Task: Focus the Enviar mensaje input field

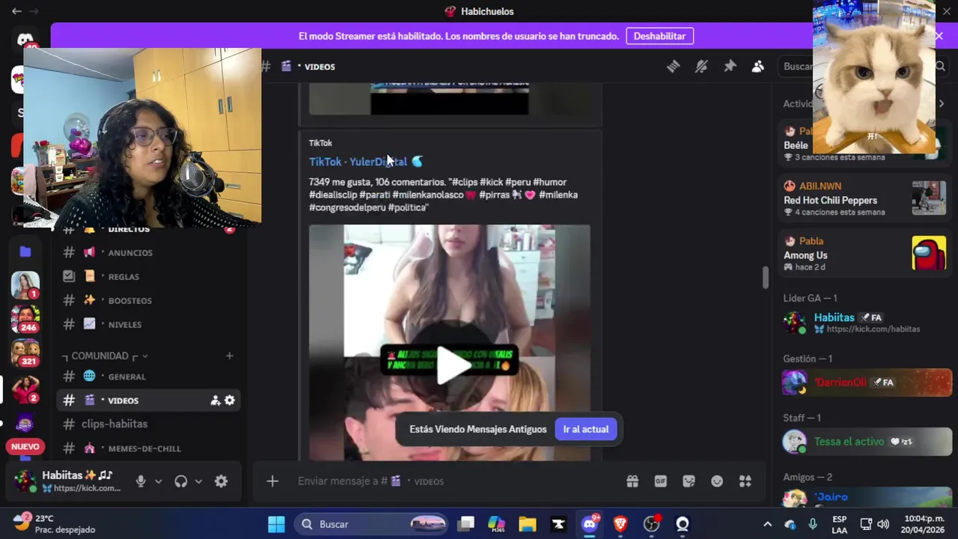Action: coord(449,481)
